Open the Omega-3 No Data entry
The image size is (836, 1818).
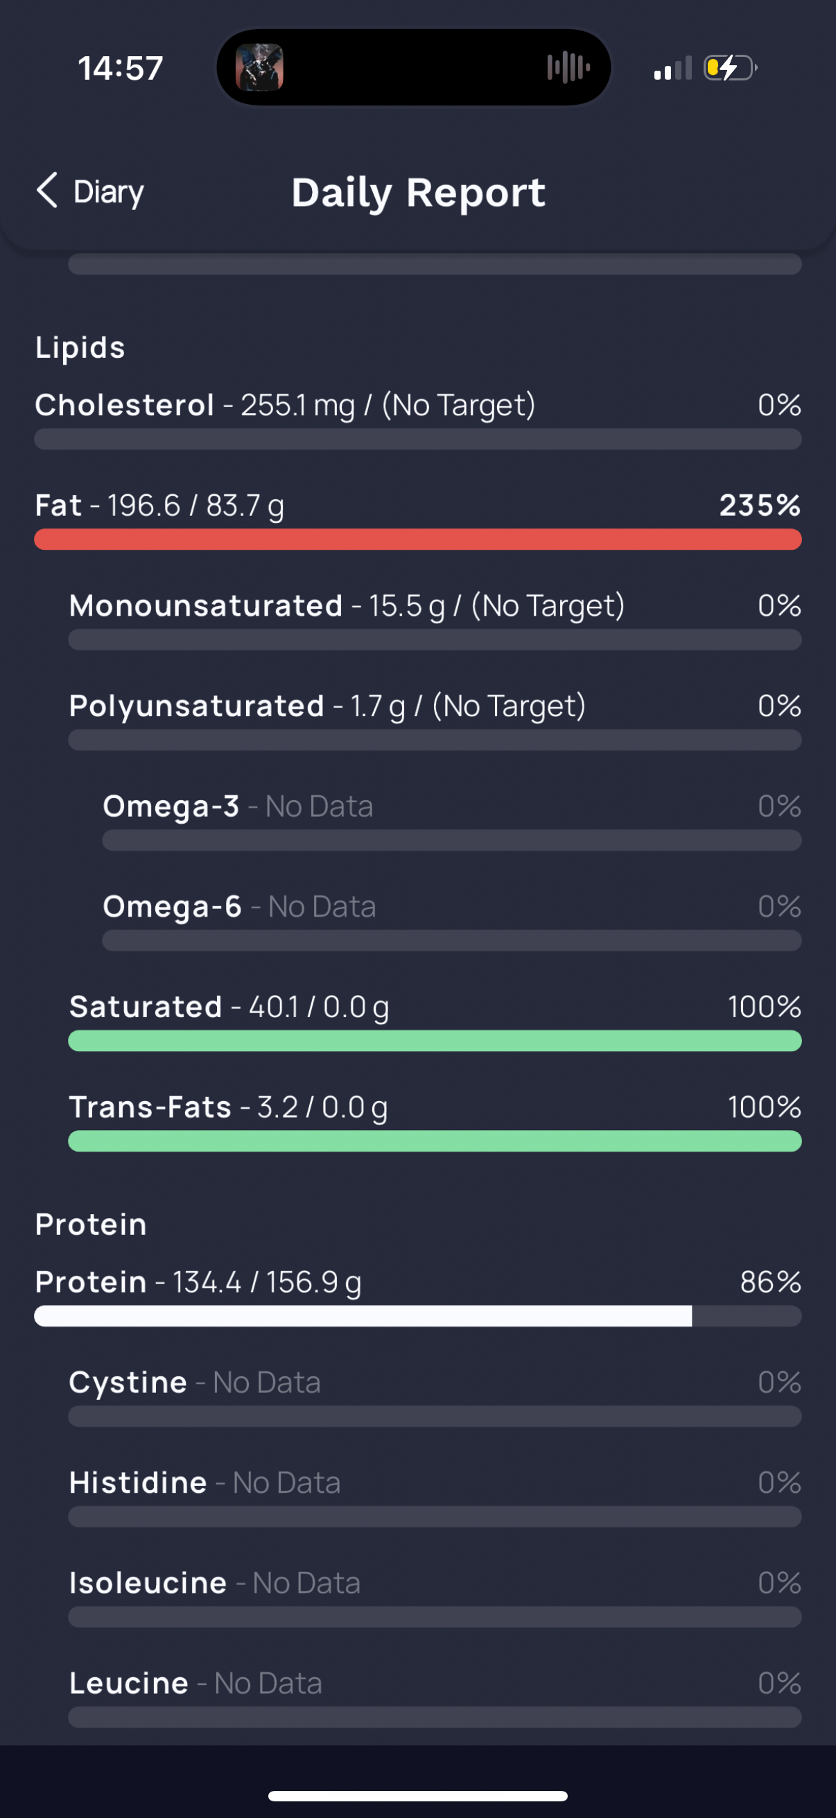tap(451, 820)
